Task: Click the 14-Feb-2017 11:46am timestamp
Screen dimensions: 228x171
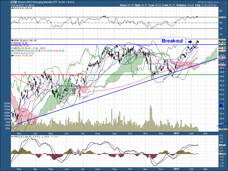Action: pos(23,5)
